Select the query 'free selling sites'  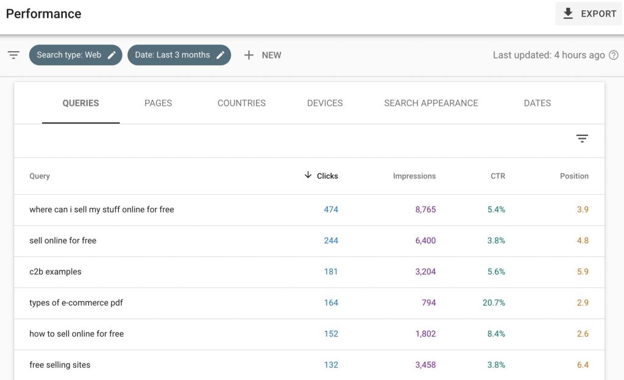pyautogui.click(x=59, y=365)
